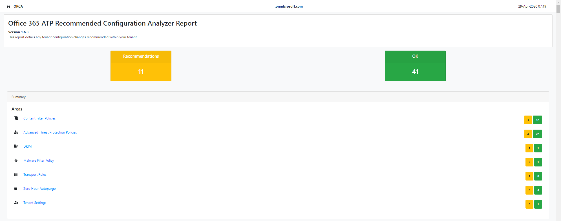This screenshot has height=221, width=561.
Task: Open the Tenant Settings link
Action: (x=35, y=203)
